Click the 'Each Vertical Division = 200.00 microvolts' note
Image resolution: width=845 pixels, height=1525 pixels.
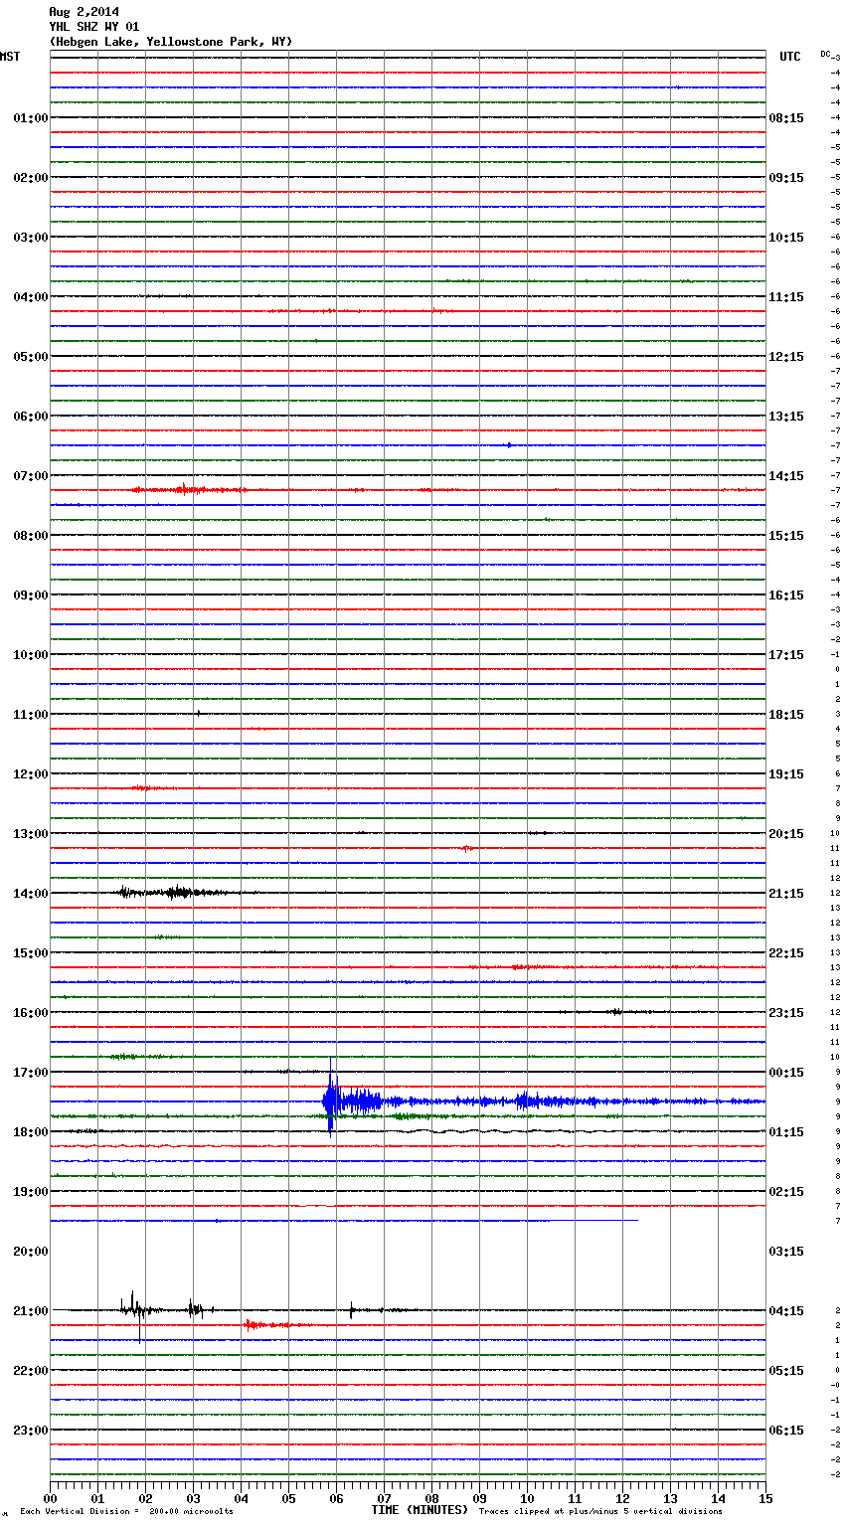126,1511
